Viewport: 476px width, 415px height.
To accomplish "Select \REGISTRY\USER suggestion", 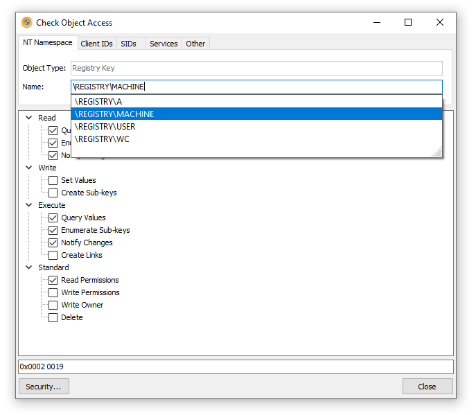I will pyautogui.click(x=256, y=126).
